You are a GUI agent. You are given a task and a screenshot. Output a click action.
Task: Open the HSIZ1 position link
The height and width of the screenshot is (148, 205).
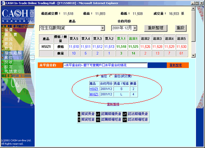point(94,89)
